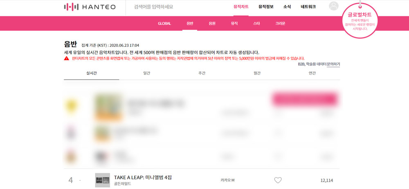View the 연간 yearly chart tab
This screenshot has height=189, width=409.
(x=312, y=73)
